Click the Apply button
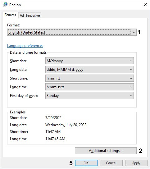The height and width of the screenshot is (169, 150). click(136, 163)
